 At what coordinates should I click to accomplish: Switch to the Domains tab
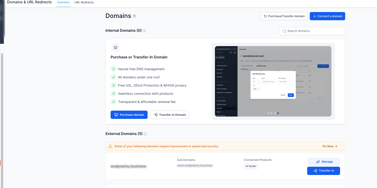tap(63, 2)
